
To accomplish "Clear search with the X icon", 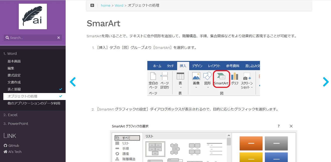I will coord(58,38).
